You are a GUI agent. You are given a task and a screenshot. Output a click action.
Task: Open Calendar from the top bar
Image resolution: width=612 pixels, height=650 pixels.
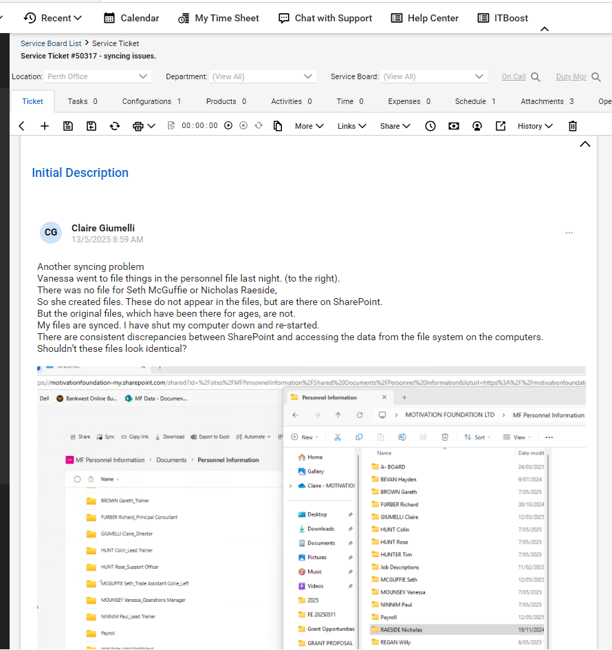pyautogui.click(x=131, y=18)
